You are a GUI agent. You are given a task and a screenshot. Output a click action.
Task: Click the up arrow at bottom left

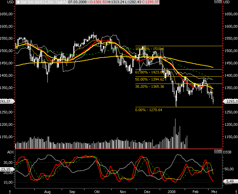(10, 192)
